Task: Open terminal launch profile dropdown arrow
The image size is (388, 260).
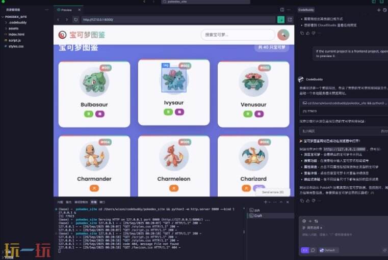Action: (270, 202)
